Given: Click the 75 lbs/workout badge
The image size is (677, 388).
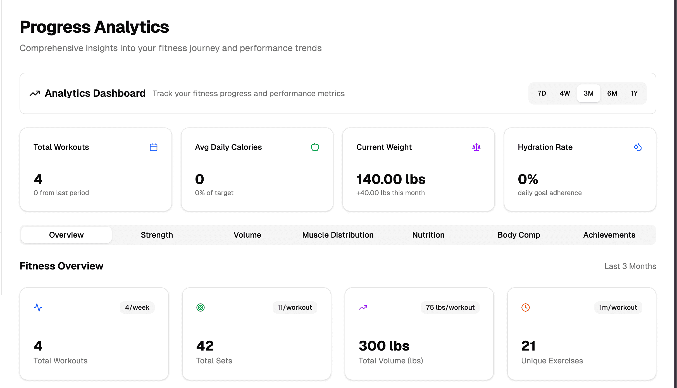Looking at the screenshot, I should coord(450,307).
